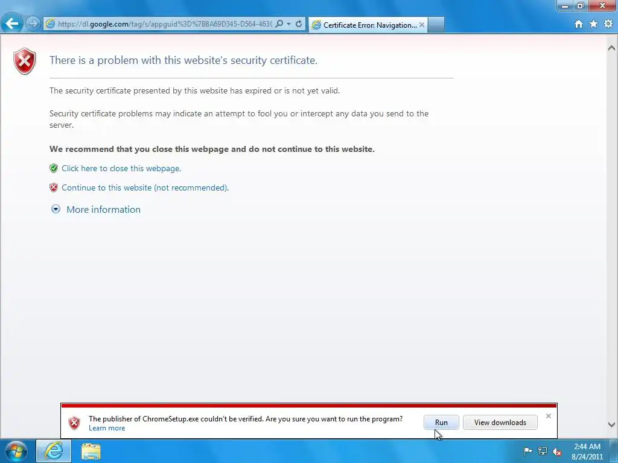Click here to close this webpage link
Viewport: 618px width, 463px height.
(121, 169)
